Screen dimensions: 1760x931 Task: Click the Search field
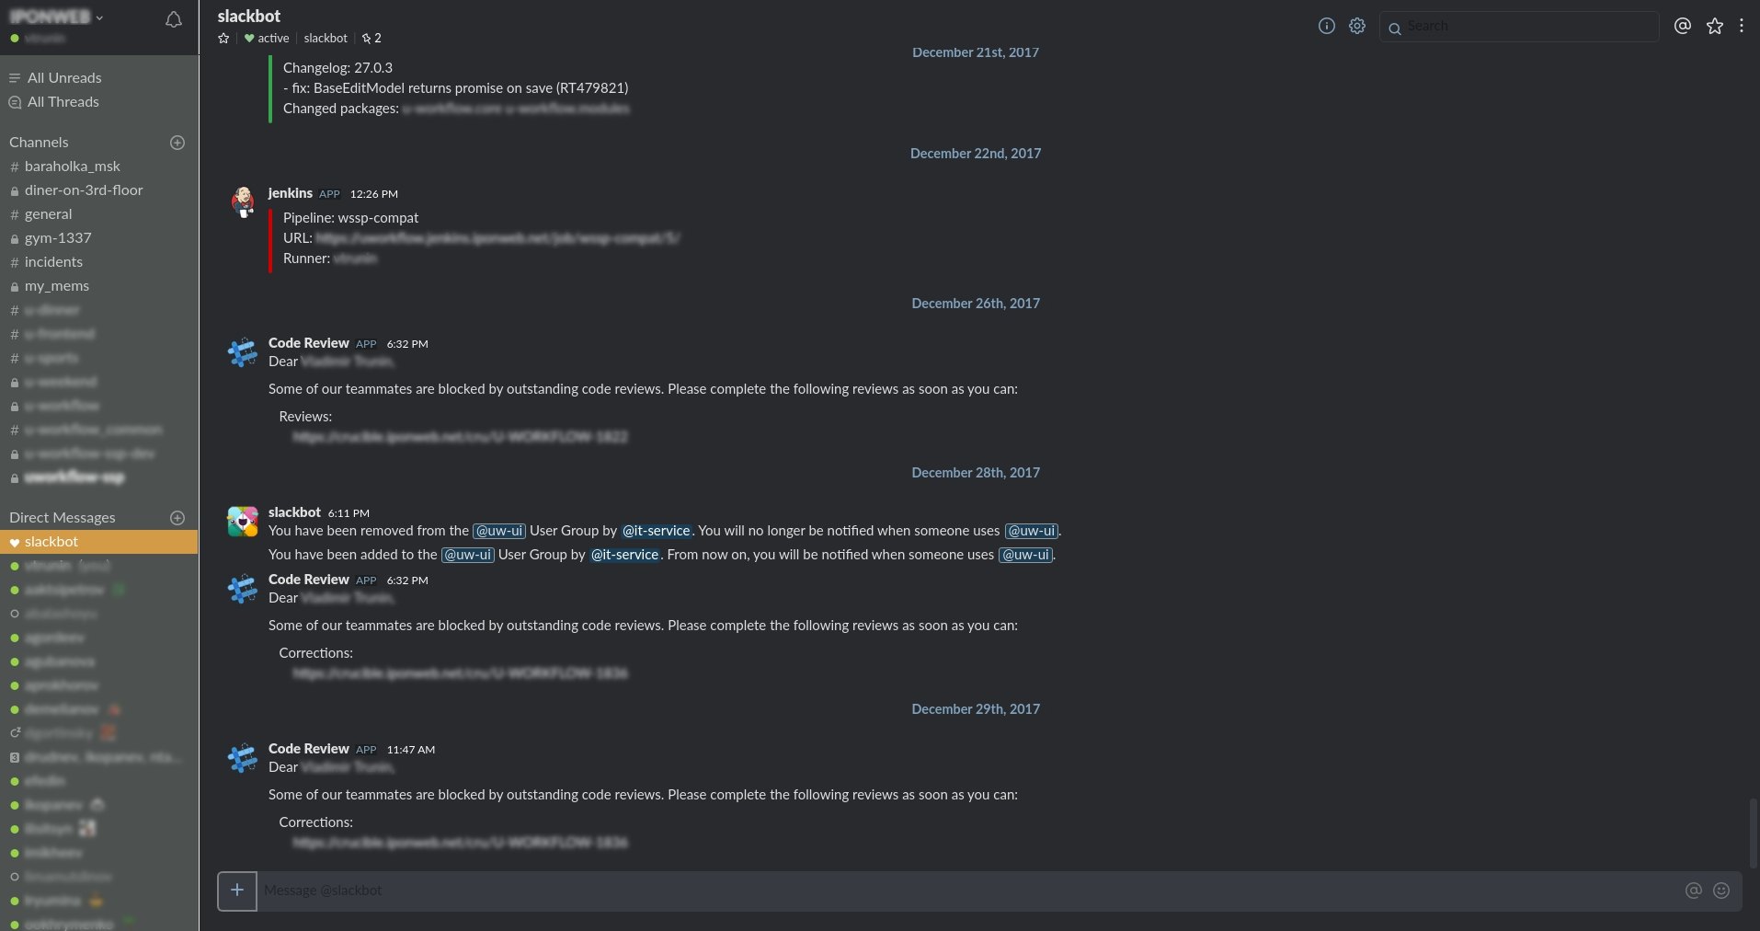click(1526, 27)
